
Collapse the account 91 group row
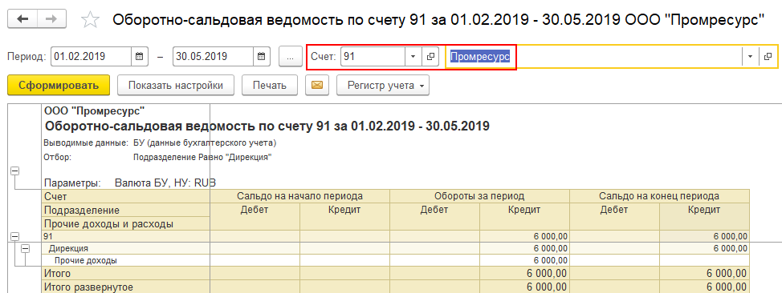pyautogui.click(x=15, y=237)
